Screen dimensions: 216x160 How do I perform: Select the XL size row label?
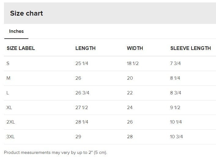pyautogui.click(x=9, y=107)
